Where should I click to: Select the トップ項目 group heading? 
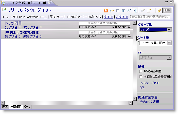(13, 23)
